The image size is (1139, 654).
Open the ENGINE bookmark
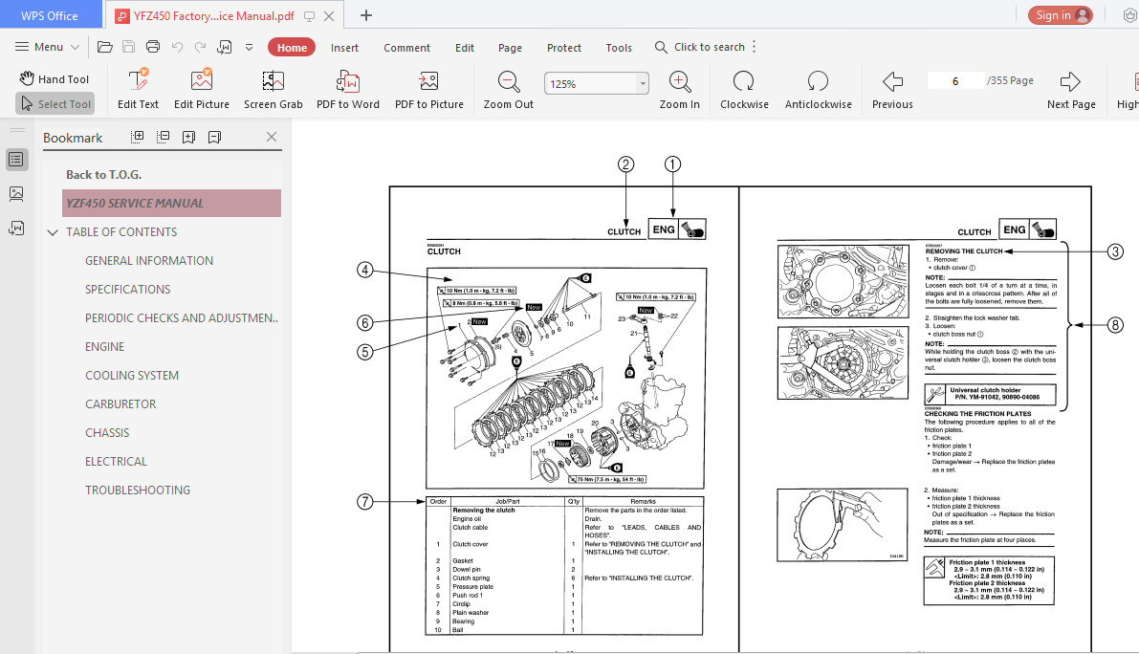[x=104, y=347]
